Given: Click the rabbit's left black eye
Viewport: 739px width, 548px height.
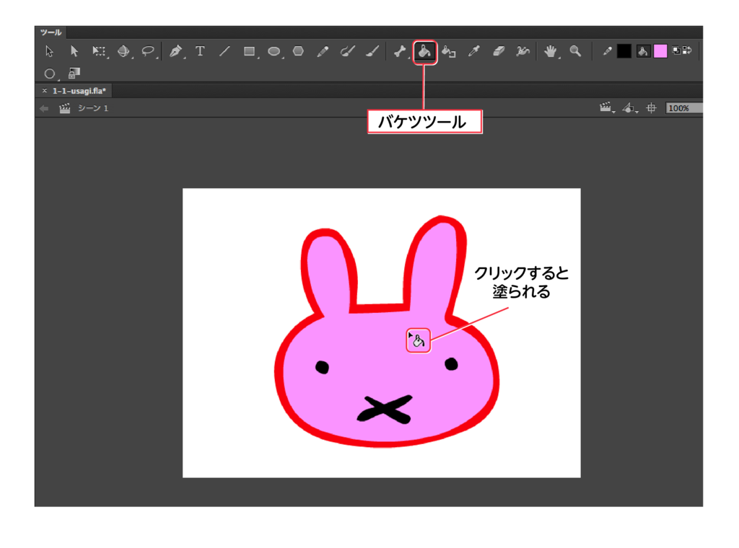Looking at the screenshot, I should click(322, 367).
